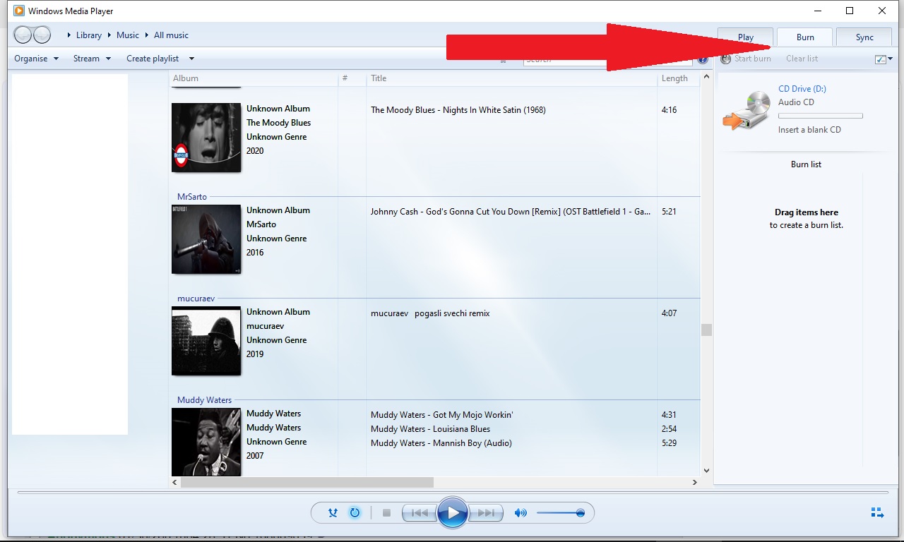This screenshot has width=904, height=542.
Task: Click the Create playlist button
Action: [153, 59]
